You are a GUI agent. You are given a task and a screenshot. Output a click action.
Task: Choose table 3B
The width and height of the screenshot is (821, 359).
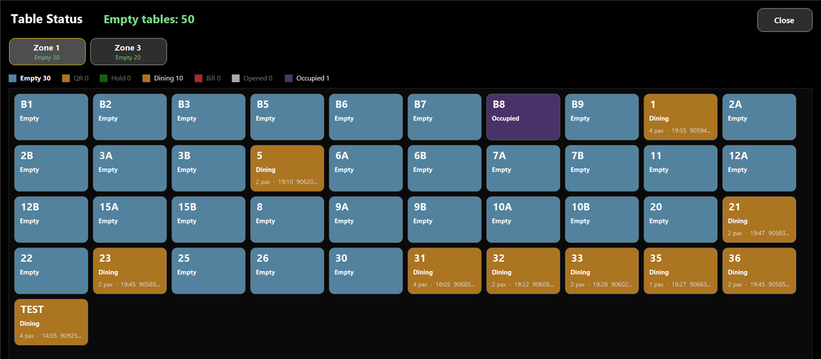208,168
